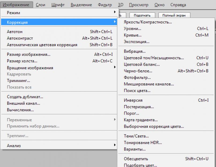The height and width of the screenshot is (167, 216).
Task: Open the Кривые adjustment
Action: point(132,35)
